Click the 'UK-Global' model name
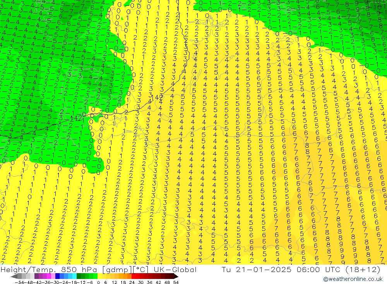Image resolution: width=387 pixels, height=284 pixels. 175,269
